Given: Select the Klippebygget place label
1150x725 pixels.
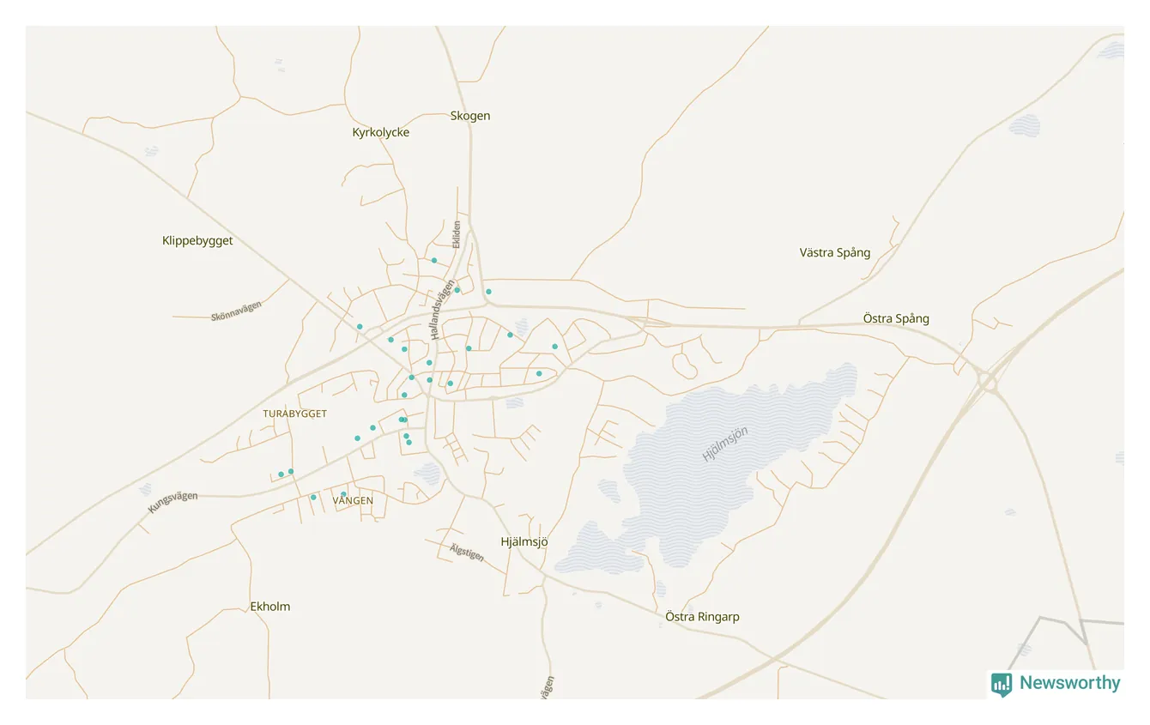Looking at the screenshot, I should [x=197, y=241].
